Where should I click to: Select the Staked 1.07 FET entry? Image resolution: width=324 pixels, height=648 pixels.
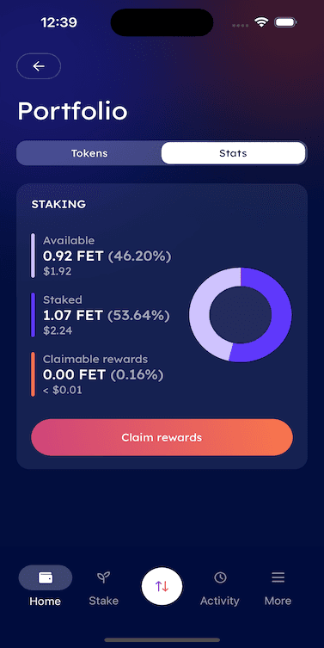point(101,315)
